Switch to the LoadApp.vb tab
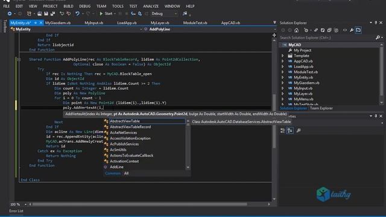386x217 pixels. coord(127,23)
